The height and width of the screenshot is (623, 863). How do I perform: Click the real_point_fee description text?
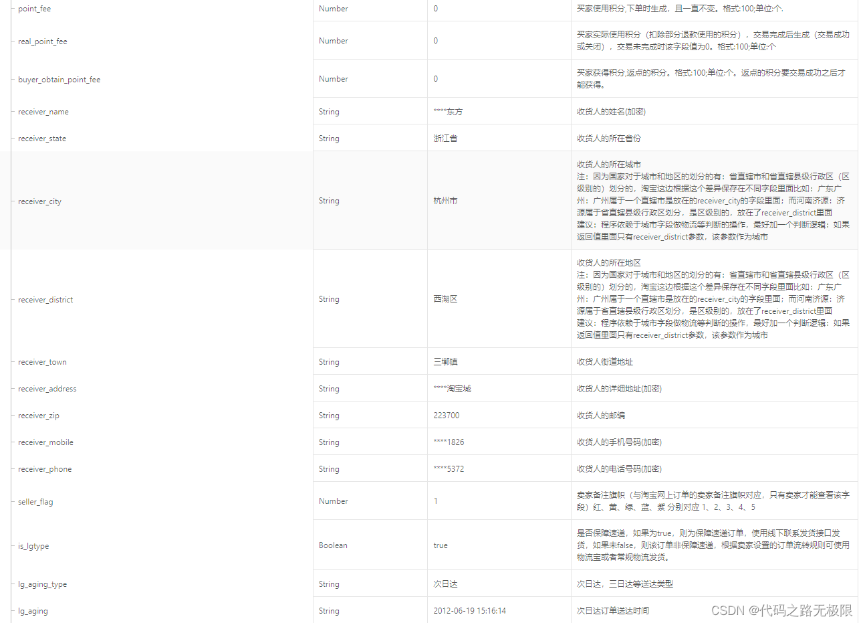pyautogui.click(x=713, y=41)
